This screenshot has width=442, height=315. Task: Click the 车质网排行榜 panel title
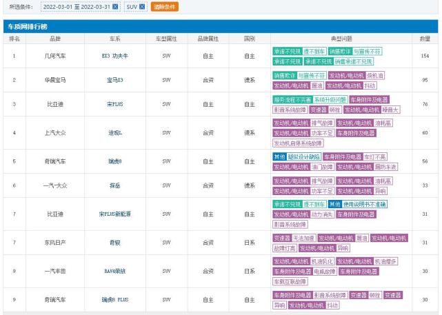click(28, 27)
